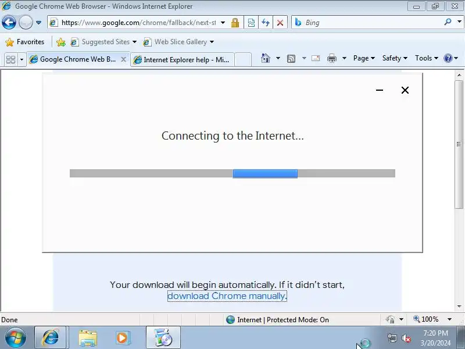Click the Show desktop button
The width and height of the screenshot is (465, 349).
tap(461, 338)
